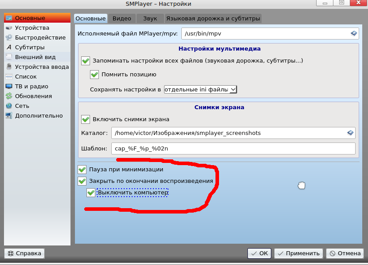The width and height of the screenshot is (368, 265).
Task: Select Обновления in the sidebar
Action: tap(37, 96)
